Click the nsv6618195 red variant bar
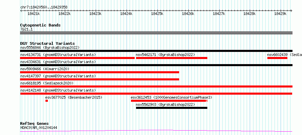The width and height of the screenshot is (302, 135). coord(156,86)
